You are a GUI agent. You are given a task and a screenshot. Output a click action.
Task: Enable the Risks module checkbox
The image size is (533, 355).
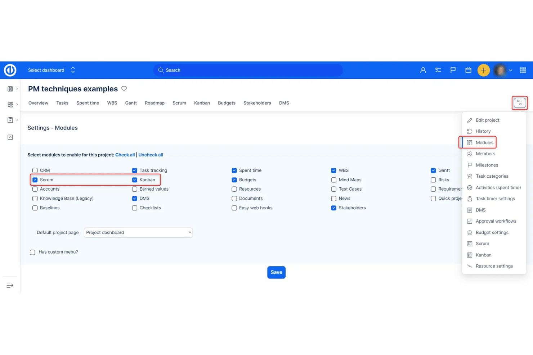(x=433, y=180)
